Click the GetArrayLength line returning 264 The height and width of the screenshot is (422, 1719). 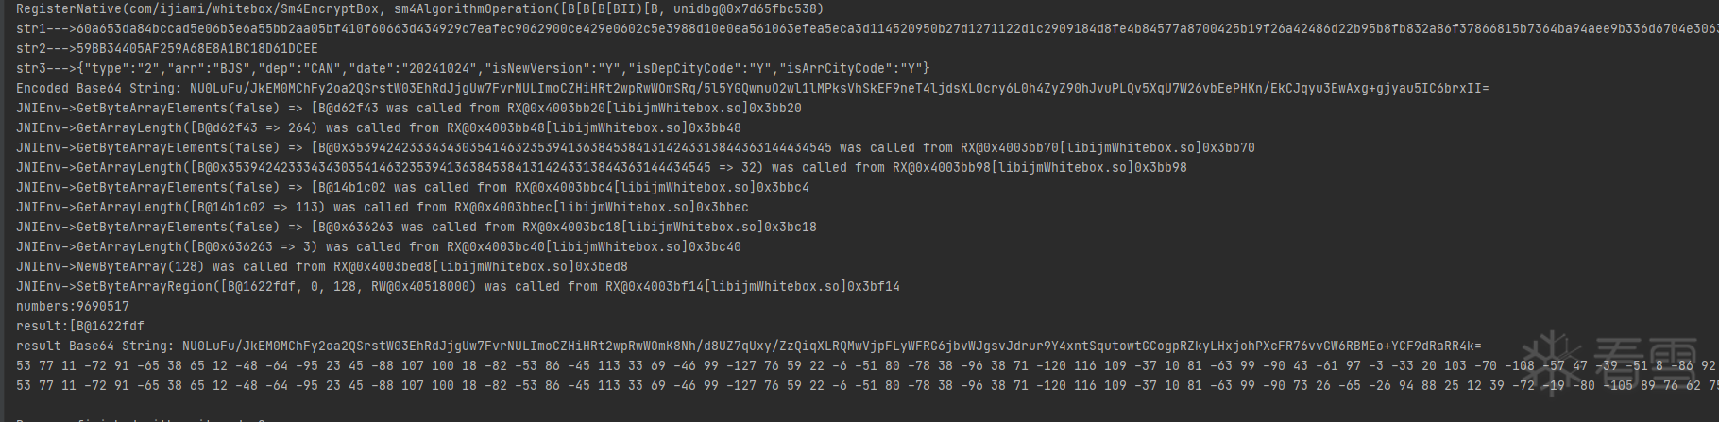378,127
